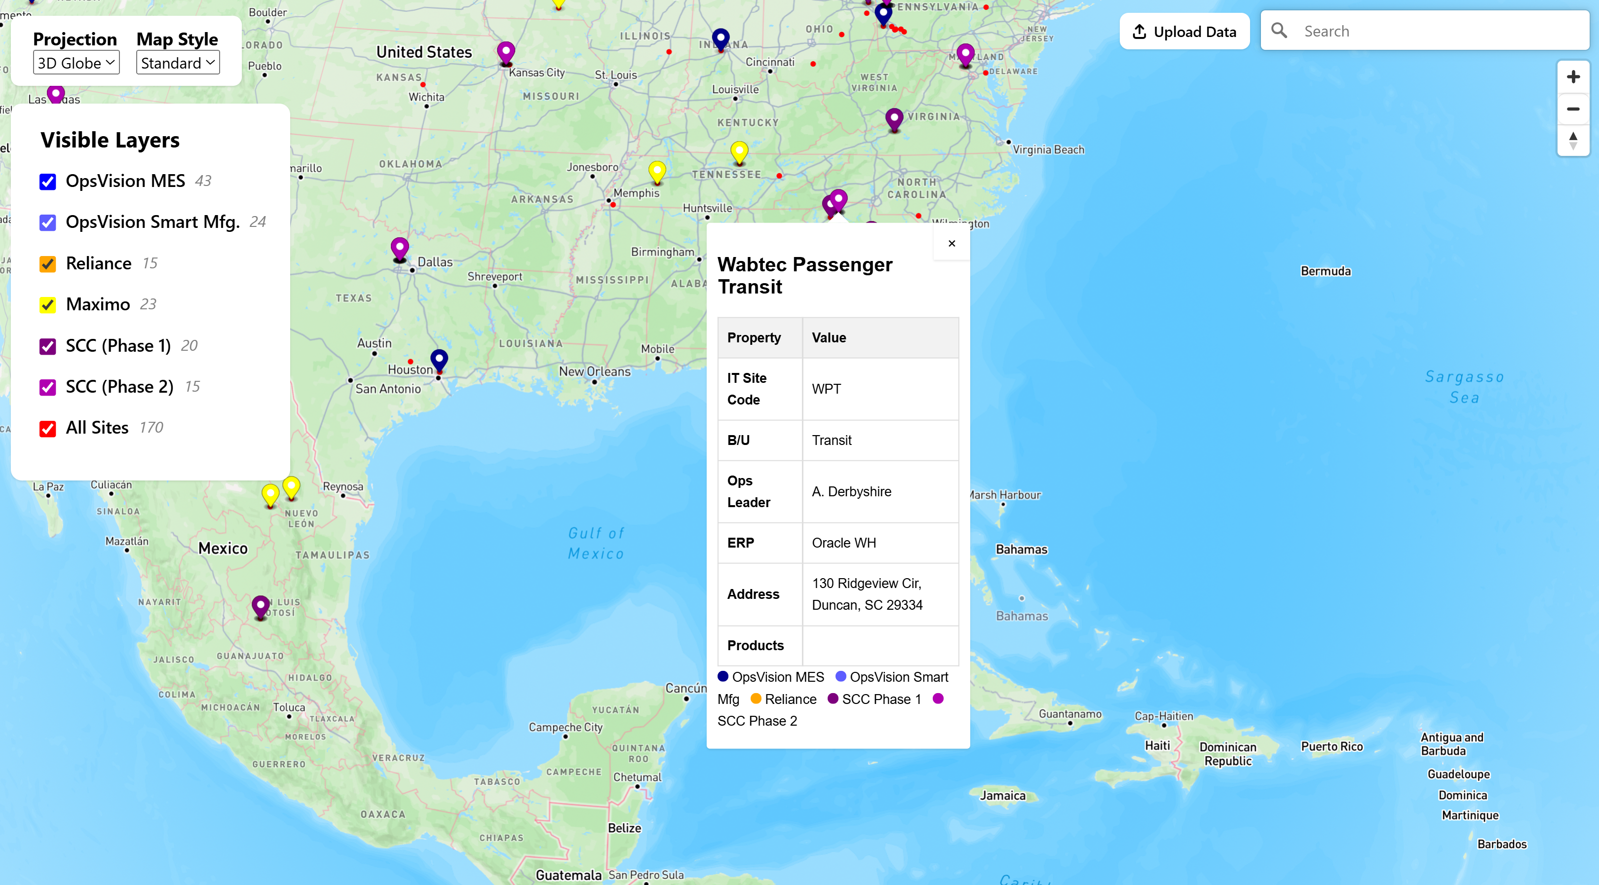Click the purple pin in Virginia
The width and height of the screenshot is (1599, 885).
point(894,120)
